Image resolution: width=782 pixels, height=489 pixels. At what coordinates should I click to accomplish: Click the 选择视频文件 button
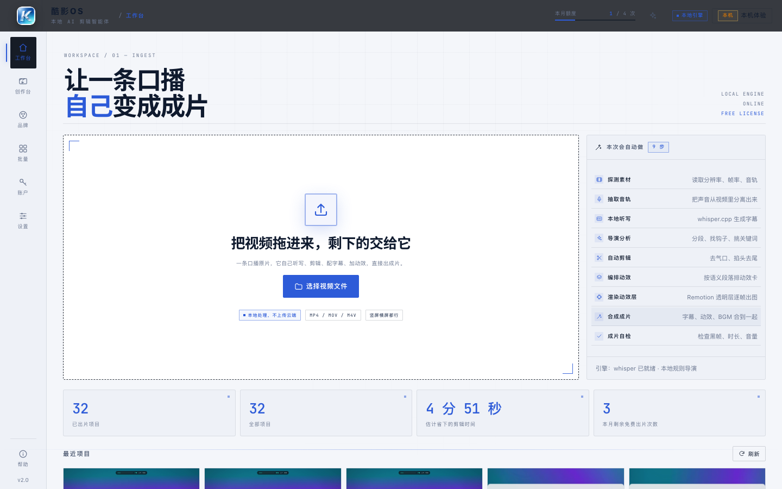point(321,286)
